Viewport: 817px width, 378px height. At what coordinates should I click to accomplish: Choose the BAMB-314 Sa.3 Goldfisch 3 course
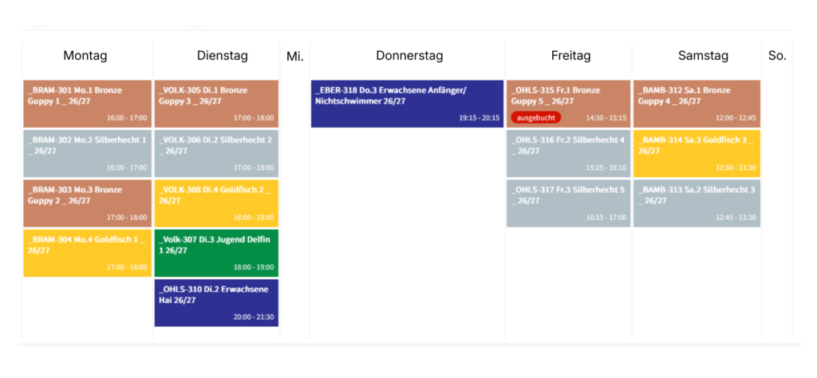697,154
